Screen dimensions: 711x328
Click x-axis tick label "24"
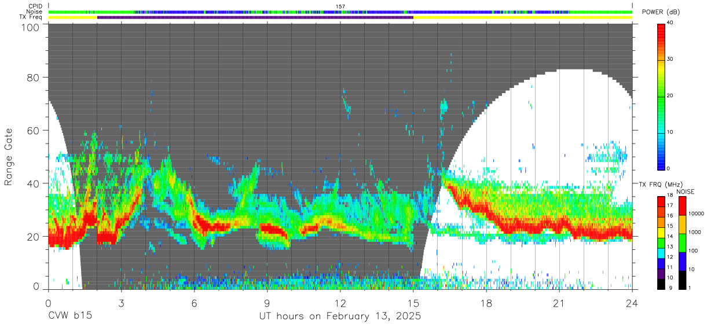[632, 303]
